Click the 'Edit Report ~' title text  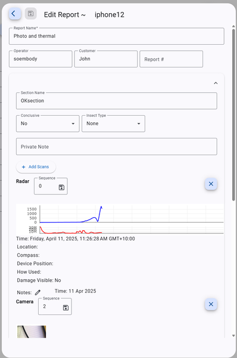(65, 14)
